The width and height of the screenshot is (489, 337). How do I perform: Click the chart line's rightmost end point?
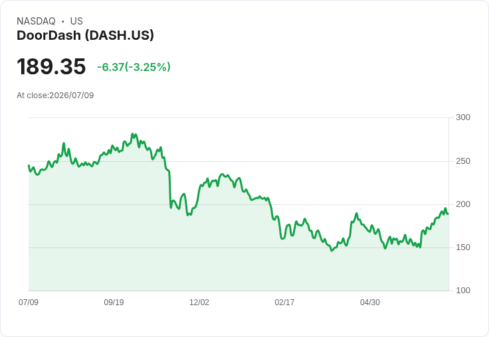coord(448,214)
